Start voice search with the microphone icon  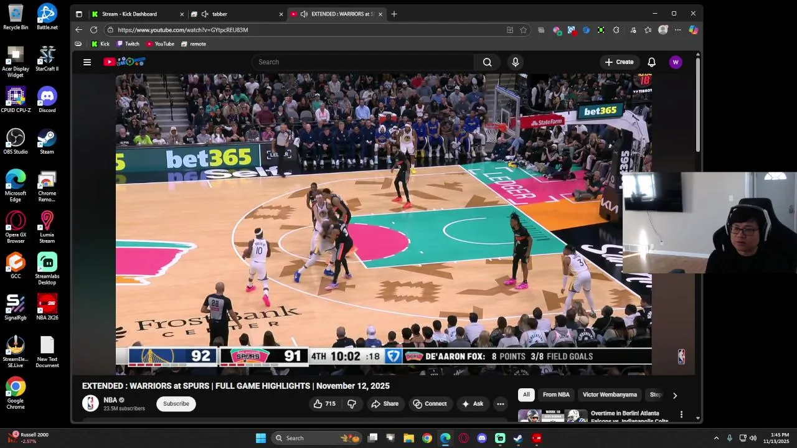click(x=515, y=62)
